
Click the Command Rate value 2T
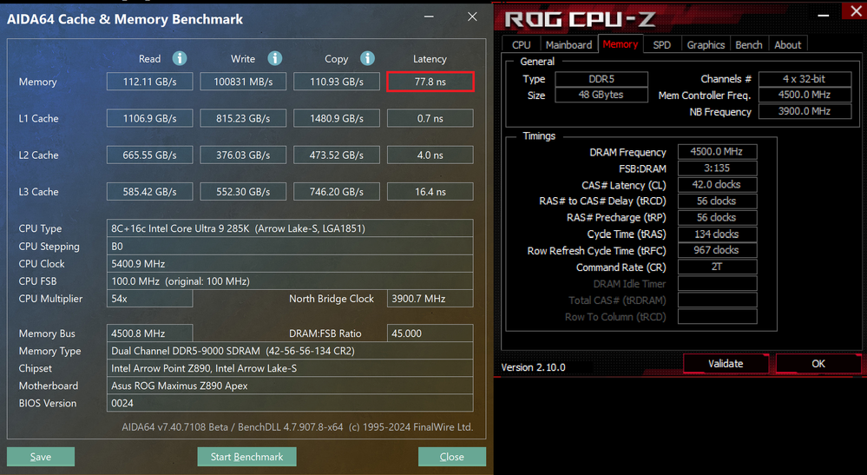pyautogui.click(x=717, y=267)
